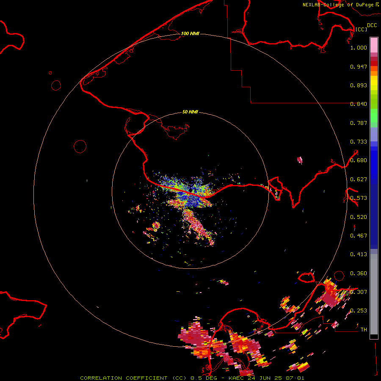Click the 0.840 color scale value
Screen dimensions: 381x381
click(359, 104)
